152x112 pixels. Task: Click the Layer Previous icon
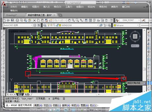point(105,25)
